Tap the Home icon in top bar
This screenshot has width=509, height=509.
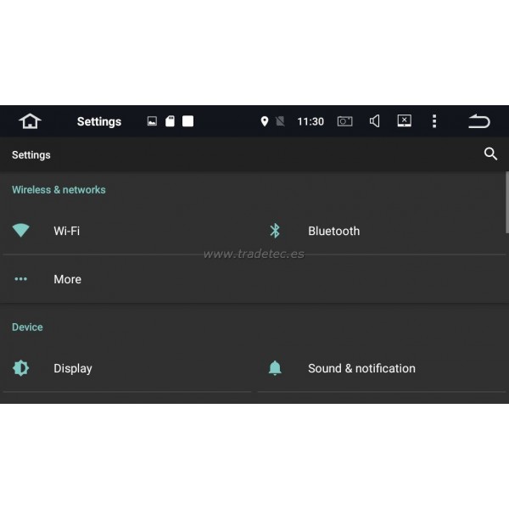(30, 121)
